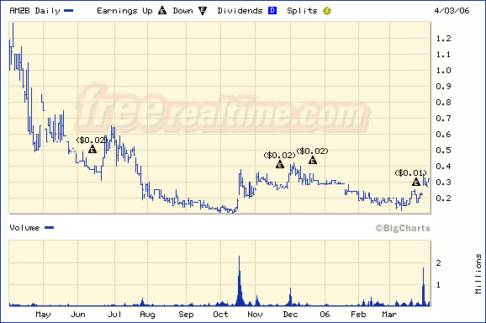The width and height of the screenshot is (486, 323).
Task: Click the Sep month label
Action: coord(186,315)
